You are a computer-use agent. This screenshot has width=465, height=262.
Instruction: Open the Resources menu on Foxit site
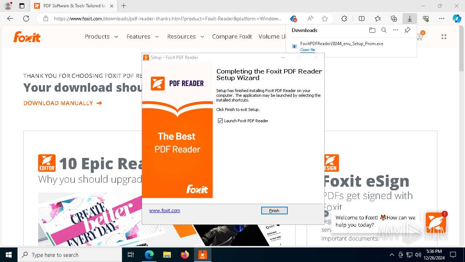[181, 36]
